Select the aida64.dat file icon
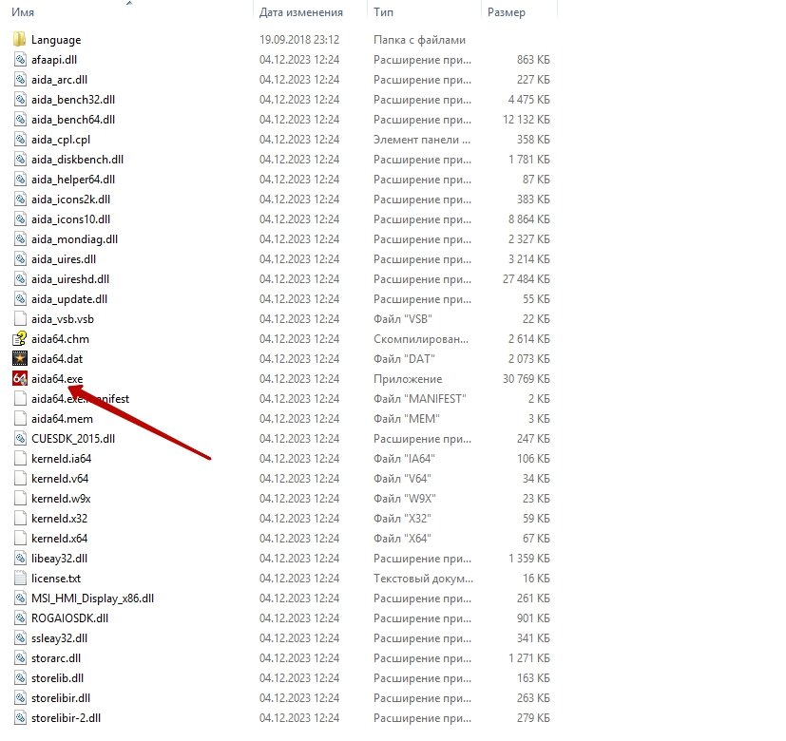Screen dimensions: 786x741 (x=20, y=359)
